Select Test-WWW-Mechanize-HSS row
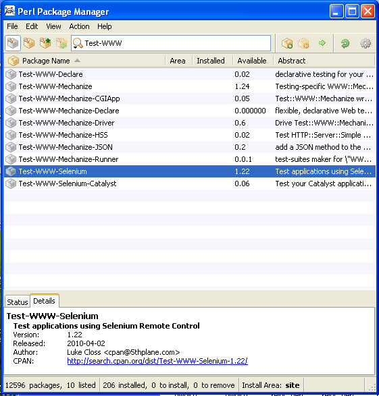Viewport: 379px width, 396px height. pyautogui.click(x=190, y=135)
